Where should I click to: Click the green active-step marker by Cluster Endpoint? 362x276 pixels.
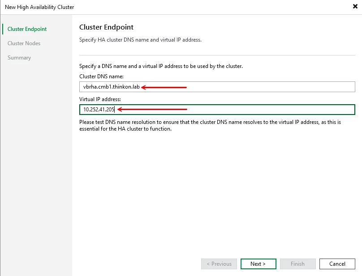[x=3, y=29]
